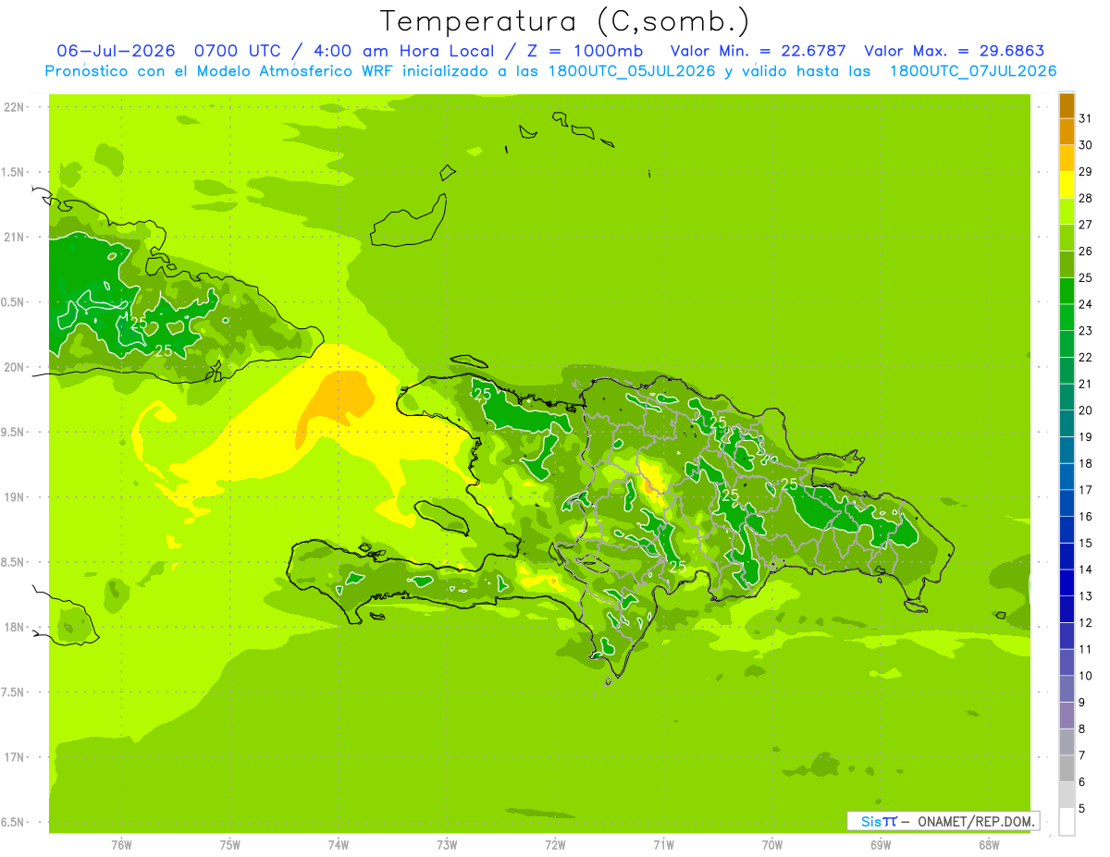Select the yellow 28 degree legend swatch
The height and width of the screenshot is (857, 1110).
(1067, 185)
